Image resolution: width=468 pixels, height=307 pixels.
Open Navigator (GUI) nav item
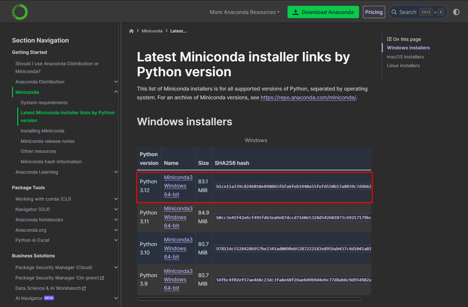tap(33, 209)
